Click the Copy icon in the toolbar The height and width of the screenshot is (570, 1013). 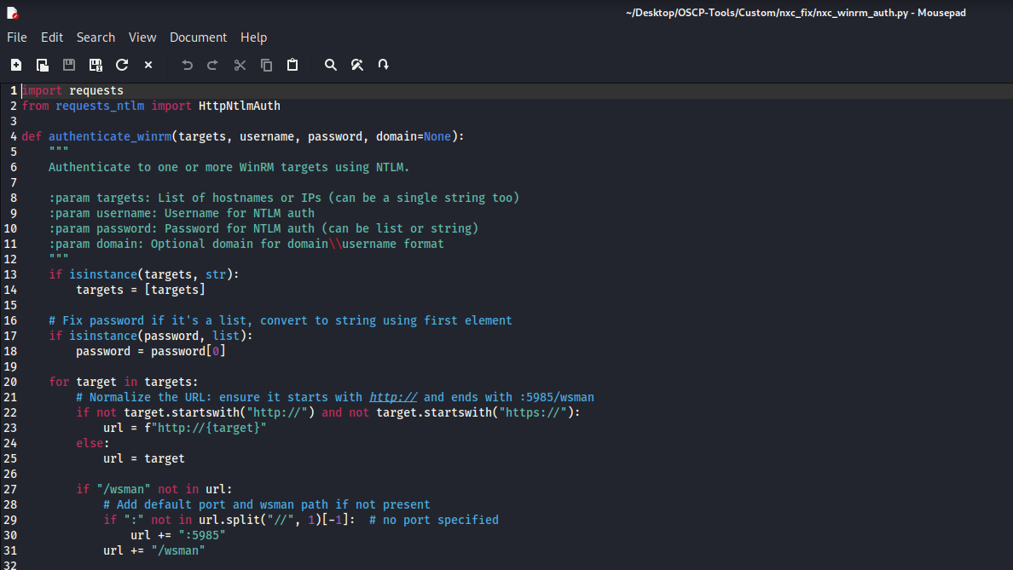[x=266, y=65]
